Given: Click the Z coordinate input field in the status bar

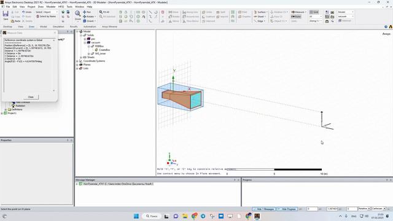Looking at the screenshot, I should point(352,209).
